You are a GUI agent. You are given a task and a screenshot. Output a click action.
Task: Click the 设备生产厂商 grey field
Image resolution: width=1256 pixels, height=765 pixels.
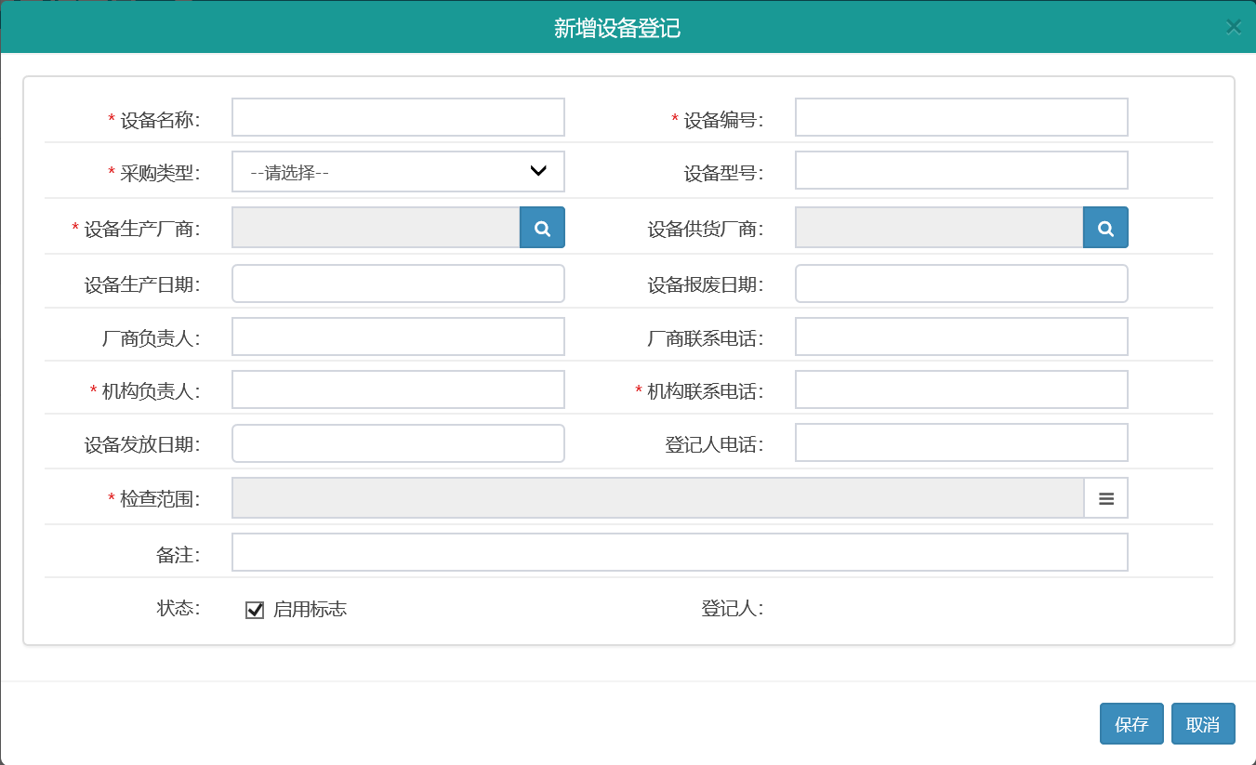[376, 228]
